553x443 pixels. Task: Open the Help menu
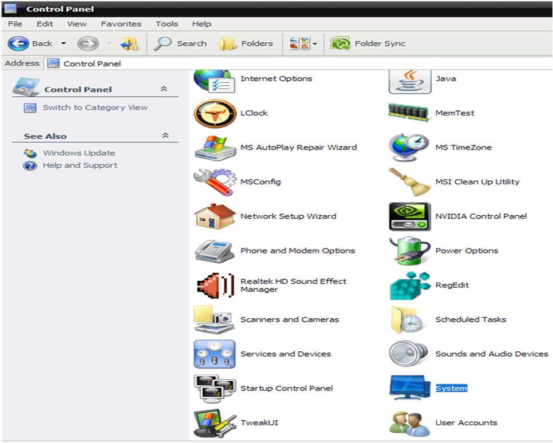coord(202,24)
